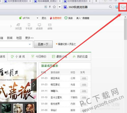Click the monitor icon left of the wrench
This screenshot has width=127, height=113.
[117, 7]
